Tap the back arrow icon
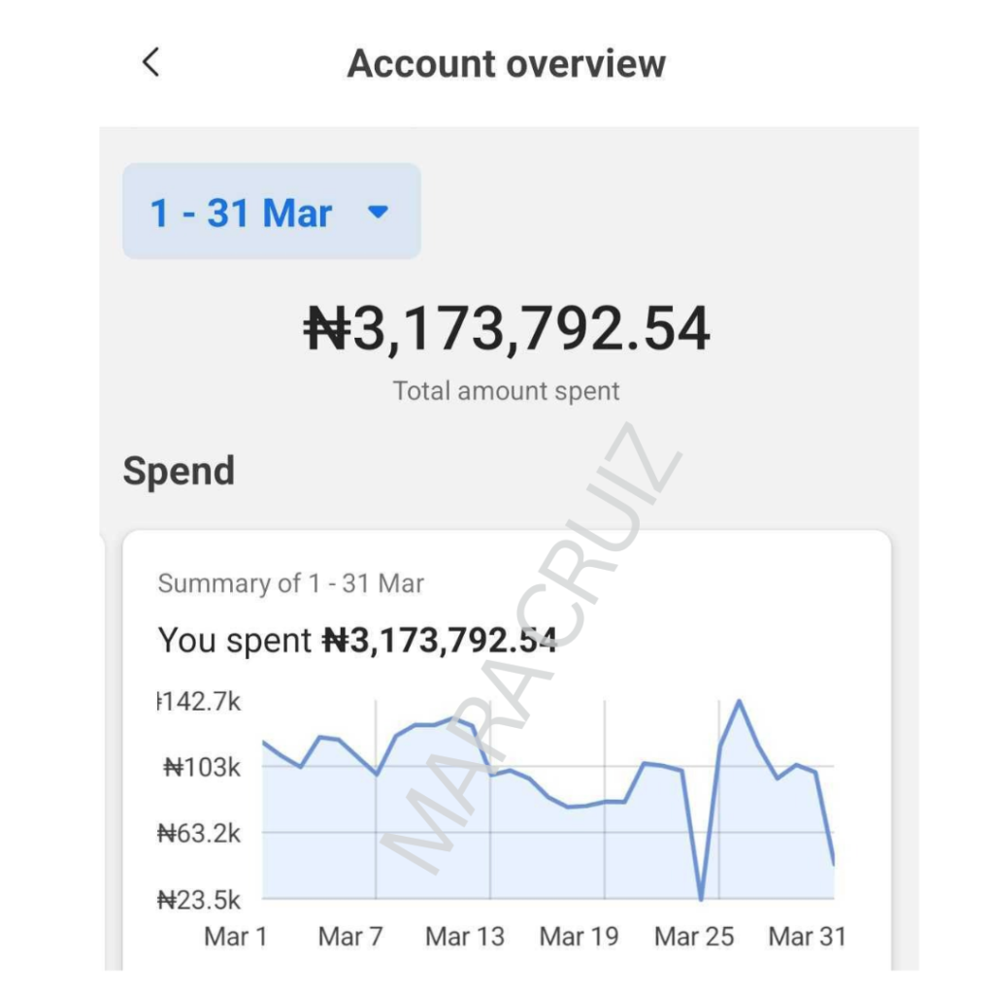The width and height of the screenshot is (994, 994). [150, 63]
